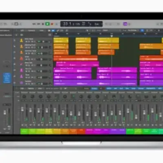Click the green Play button in the transport
This screenshot has height=163, width=163.
click(x=47, y=24)
